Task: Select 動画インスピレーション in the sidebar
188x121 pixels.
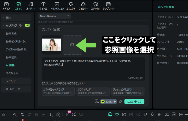Action: click(17, 41)
